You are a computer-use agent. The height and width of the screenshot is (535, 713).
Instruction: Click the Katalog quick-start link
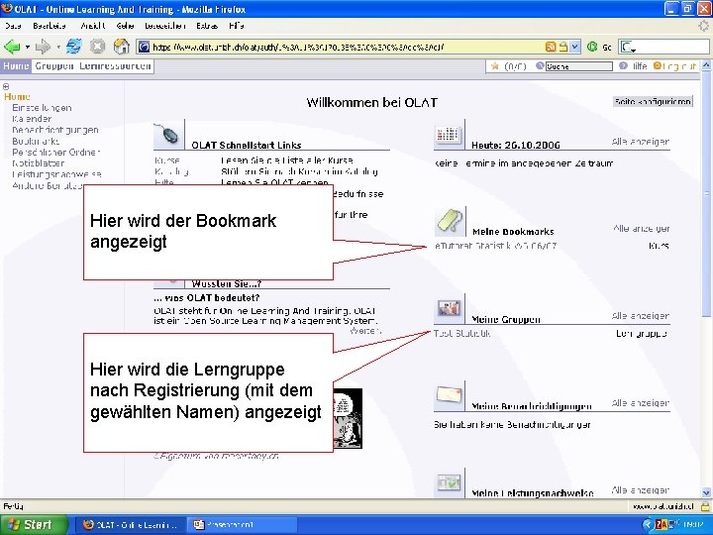point(171,171)
